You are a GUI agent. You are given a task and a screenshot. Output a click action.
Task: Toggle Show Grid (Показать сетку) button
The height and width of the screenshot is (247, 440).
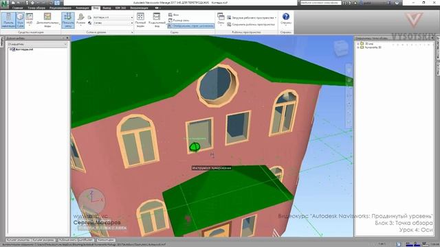(68, 20)
